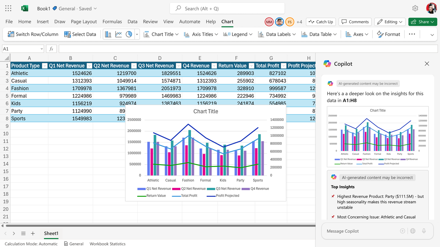The height and width of the screenshot is (247, 440).
Task: Add a new sheet with plus icon
Action: [33, 234]
